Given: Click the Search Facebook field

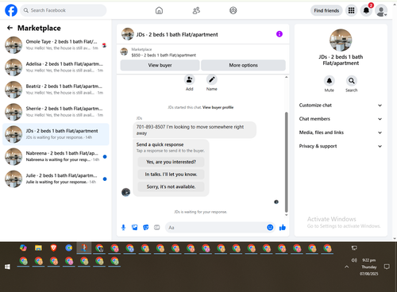Looking at the screenshot, I should 64,10.
